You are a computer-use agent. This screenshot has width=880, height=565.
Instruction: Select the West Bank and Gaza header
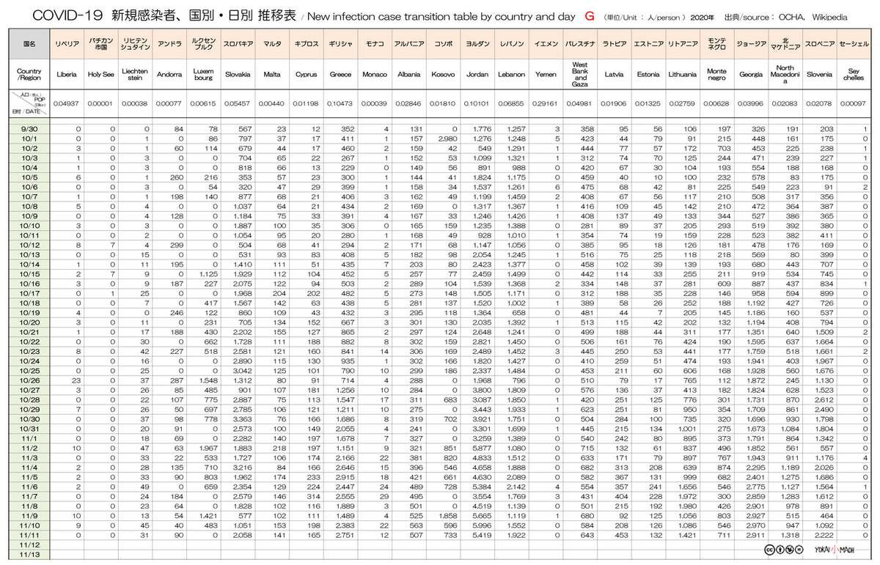point(580,74)
